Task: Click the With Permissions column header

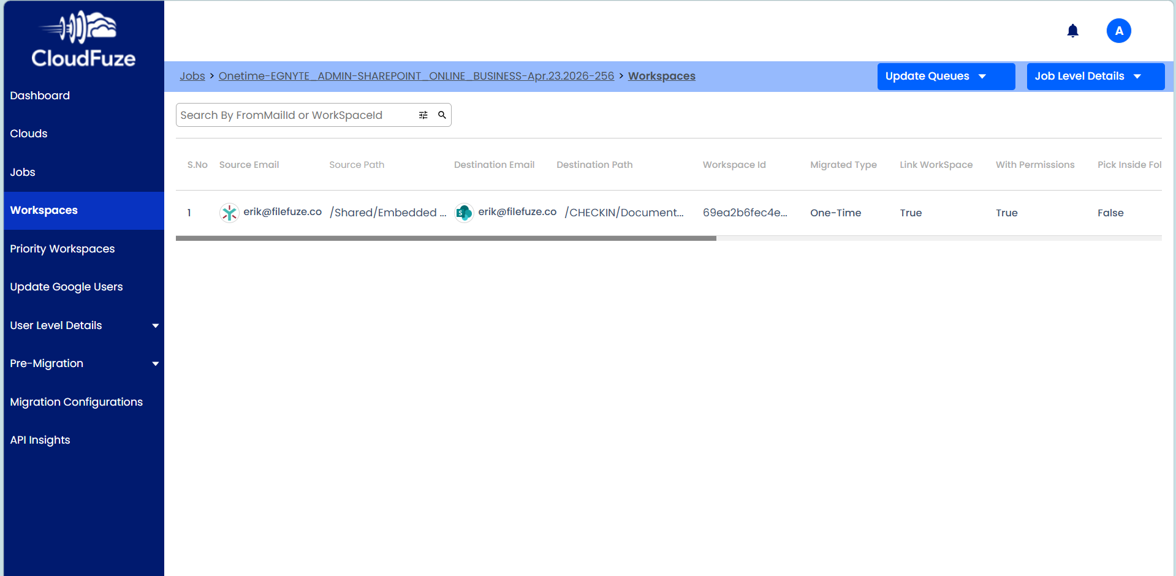Action: pyautogui.click(x=1035, y=165)
